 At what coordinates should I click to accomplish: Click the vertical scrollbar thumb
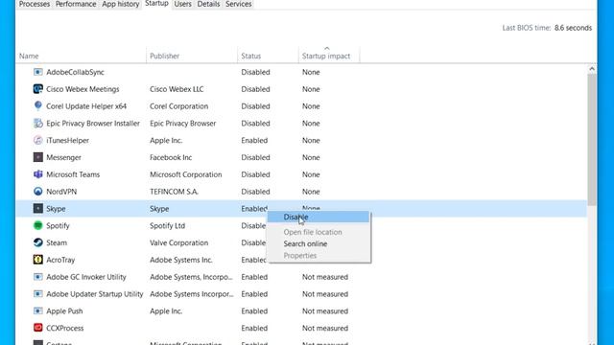click(592, 139)
